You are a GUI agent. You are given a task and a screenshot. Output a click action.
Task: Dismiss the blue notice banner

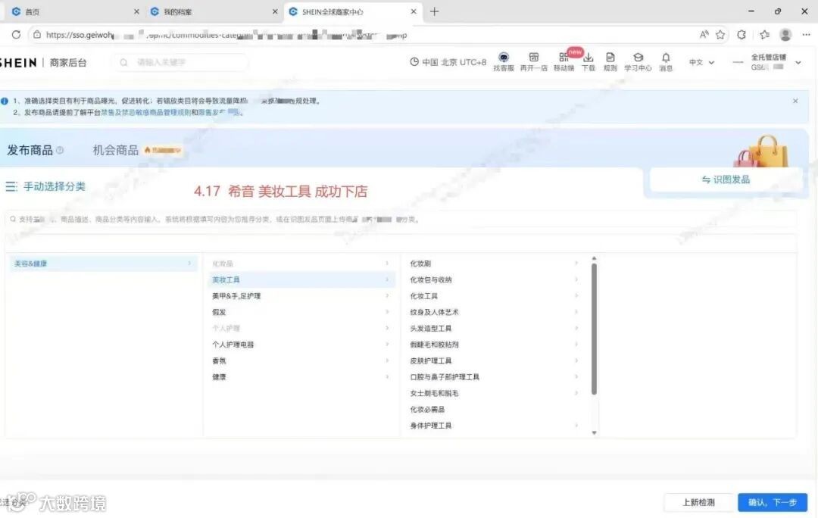(795, 101)
